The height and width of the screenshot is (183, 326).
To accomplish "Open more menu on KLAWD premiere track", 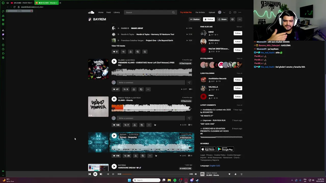I will point(148,89).
